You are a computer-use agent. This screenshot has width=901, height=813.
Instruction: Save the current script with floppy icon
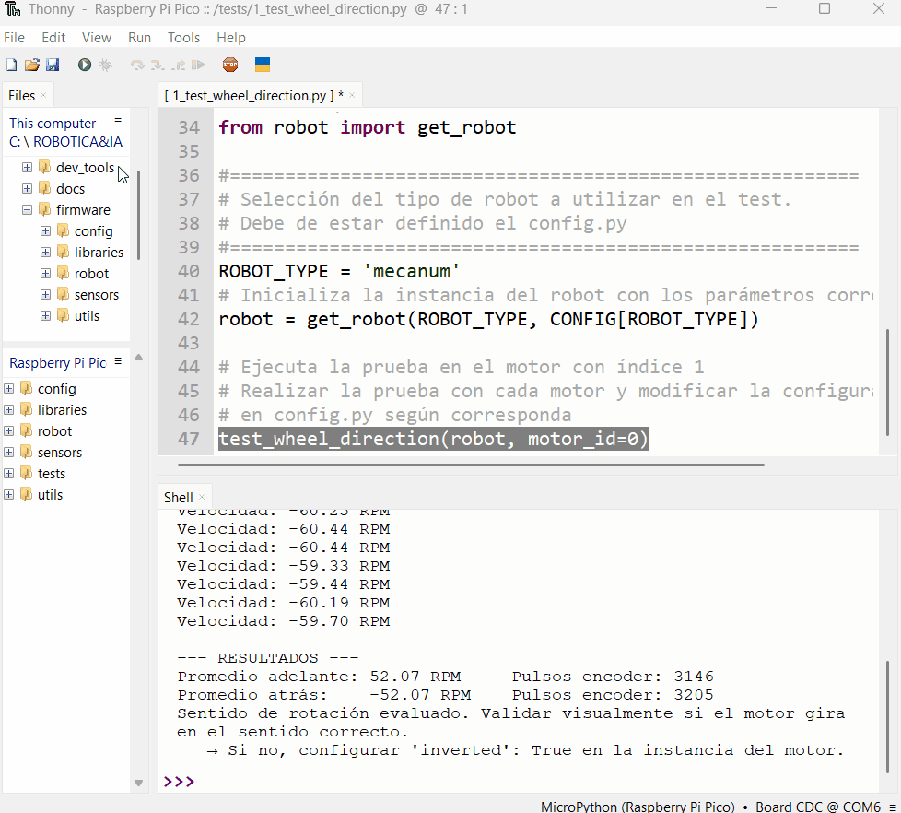53,65
